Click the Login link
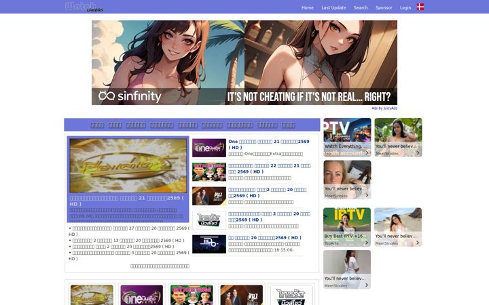Image resolution: width=489 pixels, height=305 pixels. point(405,7)
